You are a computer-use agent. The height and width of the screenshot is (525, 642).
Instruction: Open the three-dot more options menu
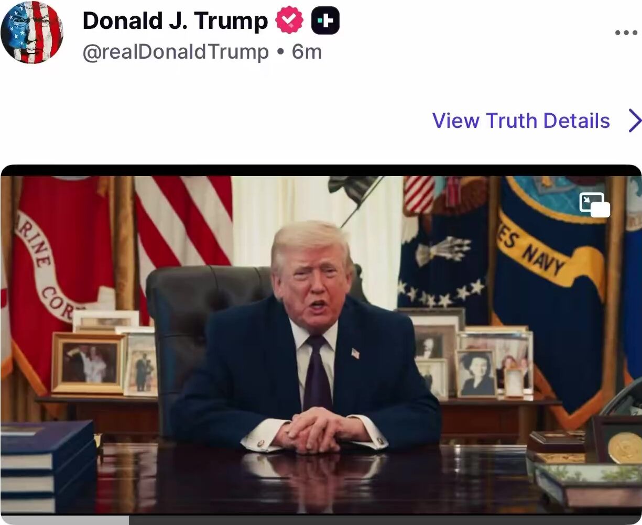coord(626,33)
